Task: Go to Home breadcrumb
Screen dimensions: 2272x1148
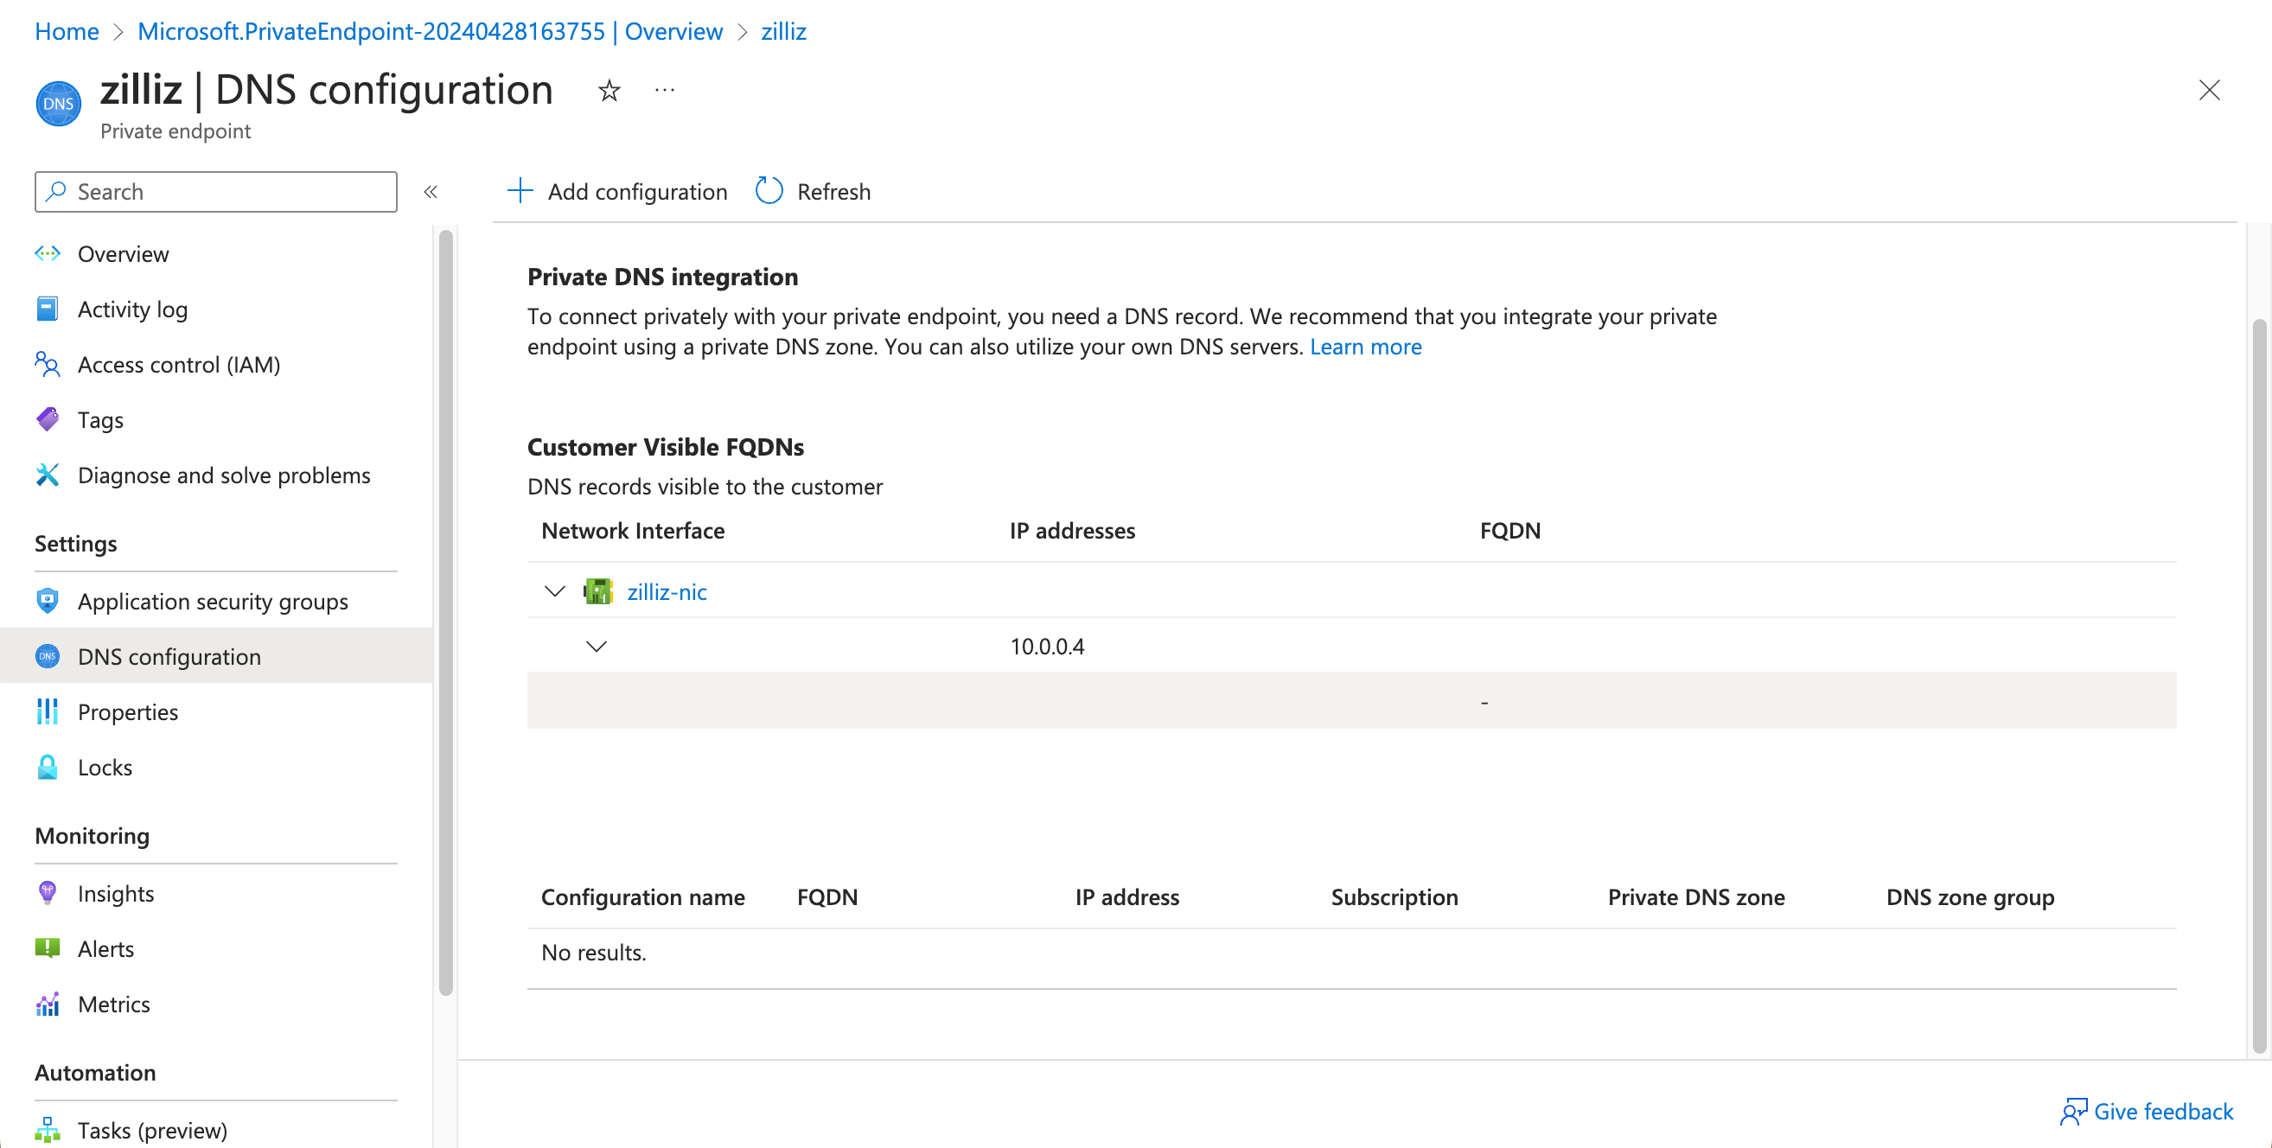Action: [x=67, y=31]
